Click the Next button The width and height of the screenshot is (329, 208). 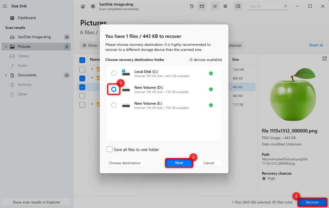(x=179, y=163)
